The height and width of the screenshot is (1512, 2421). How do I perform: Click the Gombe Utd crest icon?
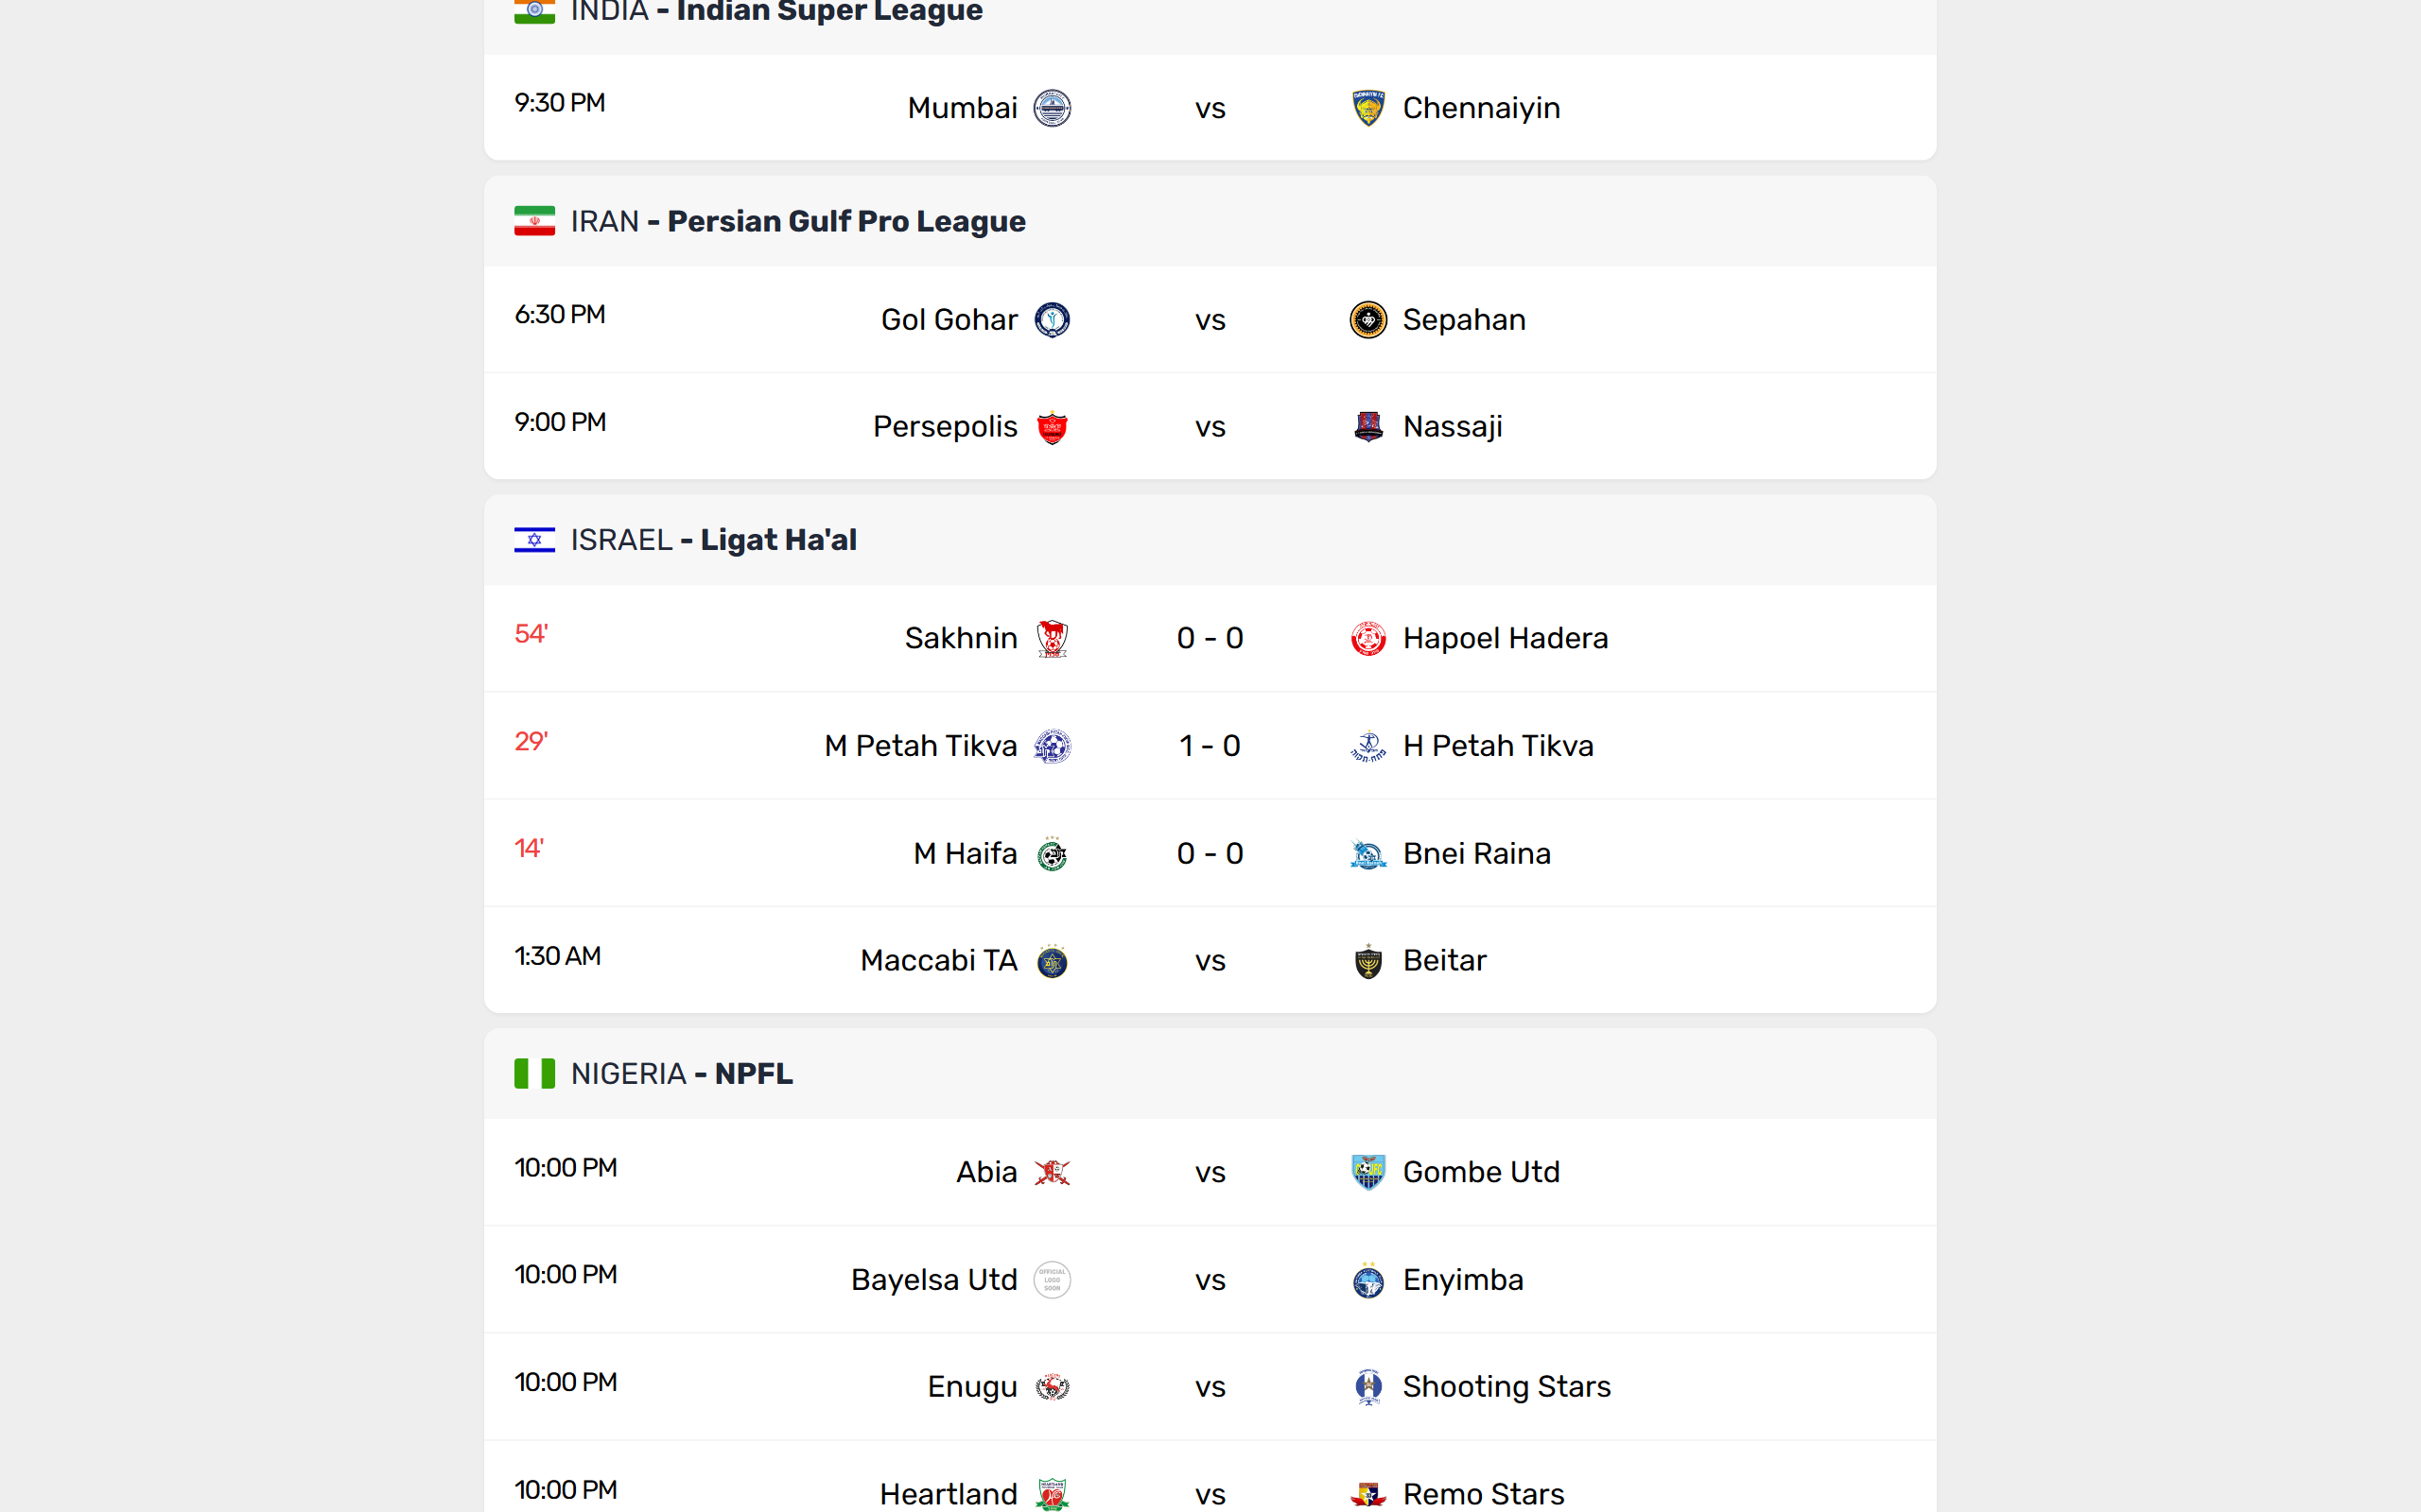click(1367, 1172)
